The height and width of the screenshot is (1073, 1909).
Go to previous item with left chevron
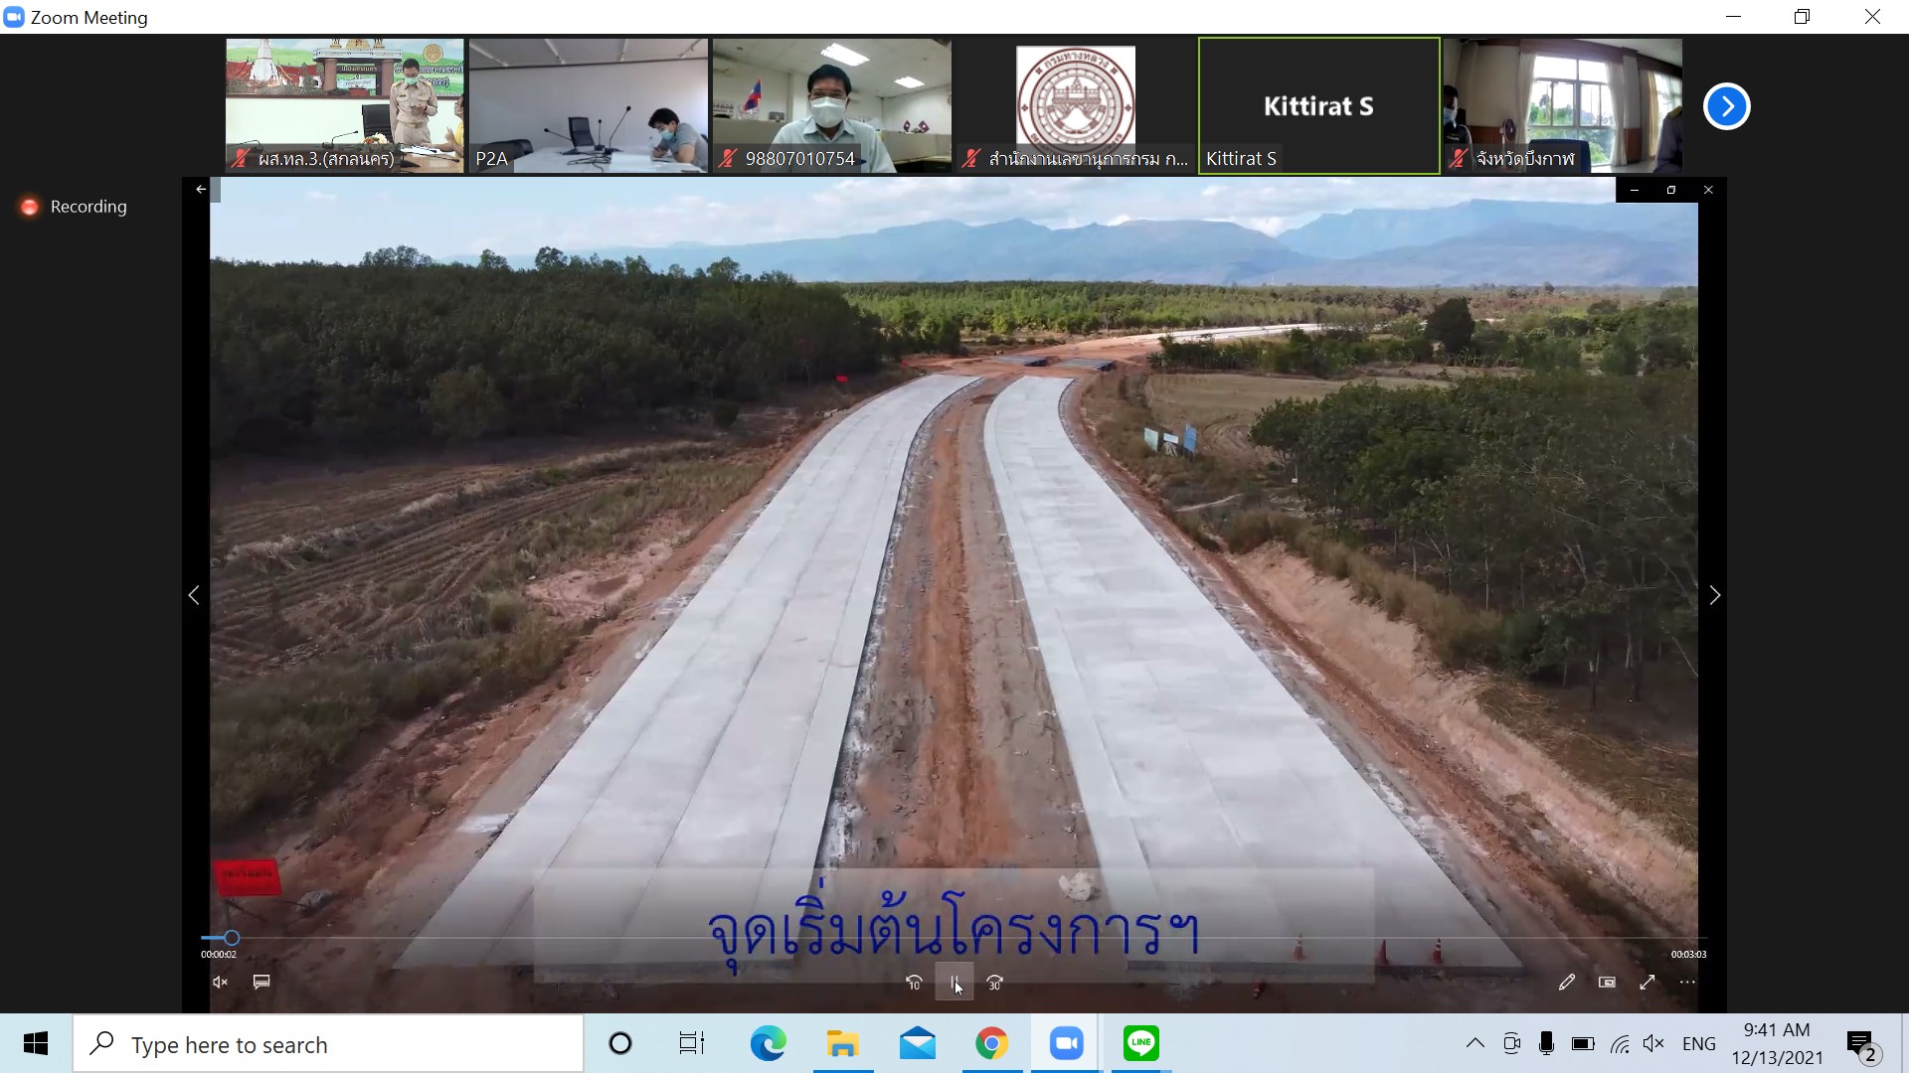click(x=194, y=595)
